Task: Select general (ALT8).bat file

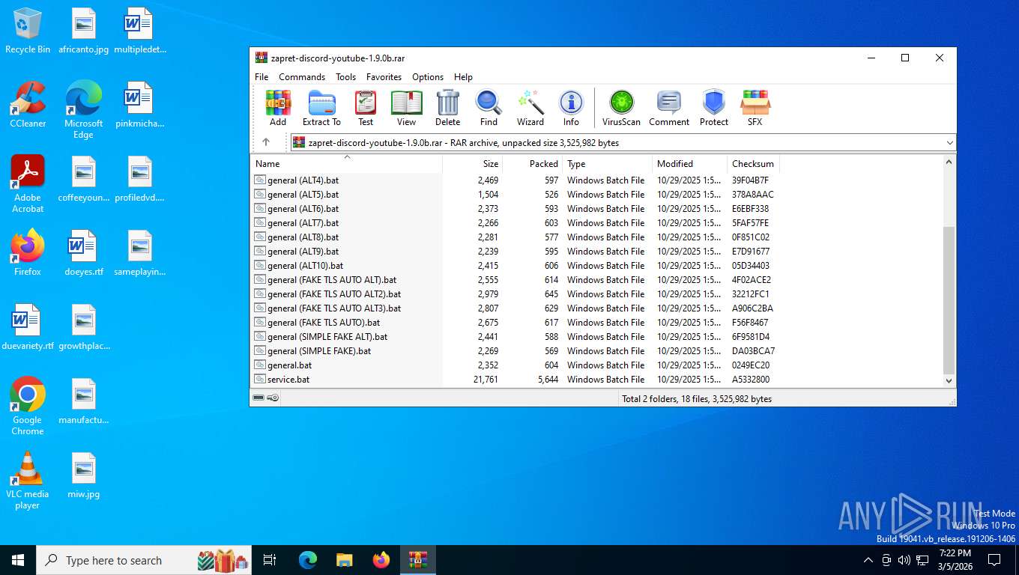Action: tap(303, 237)
